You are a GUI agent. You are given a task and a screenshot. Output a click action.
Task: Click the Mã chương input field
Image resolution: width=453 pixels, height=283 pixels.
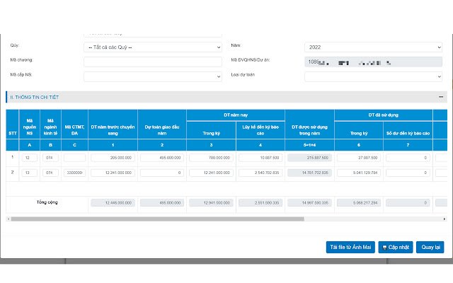153,62
